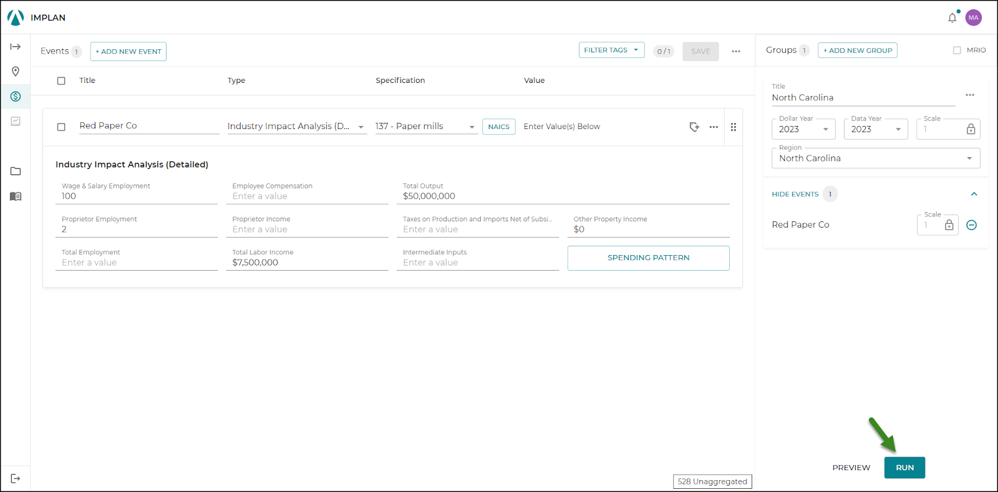Check the Red Paper Co event checkbox
The width and height of the screenshot is (998, 492).
click(x=61, y=127)
